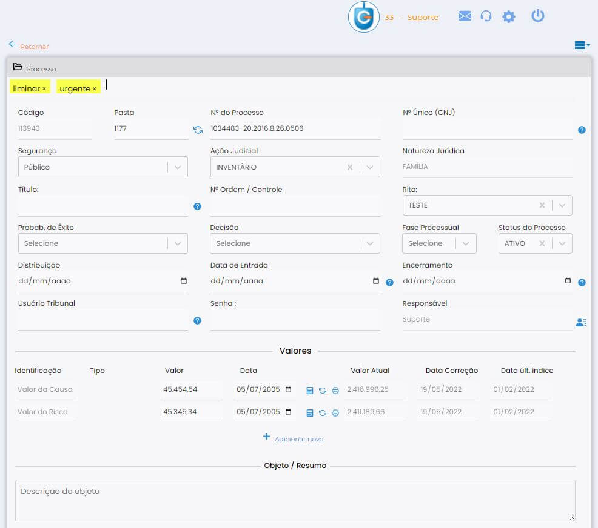Screen dimensions: 598x528
Task: Open the contacts picker next to Responsável
Action: (581, 322)
